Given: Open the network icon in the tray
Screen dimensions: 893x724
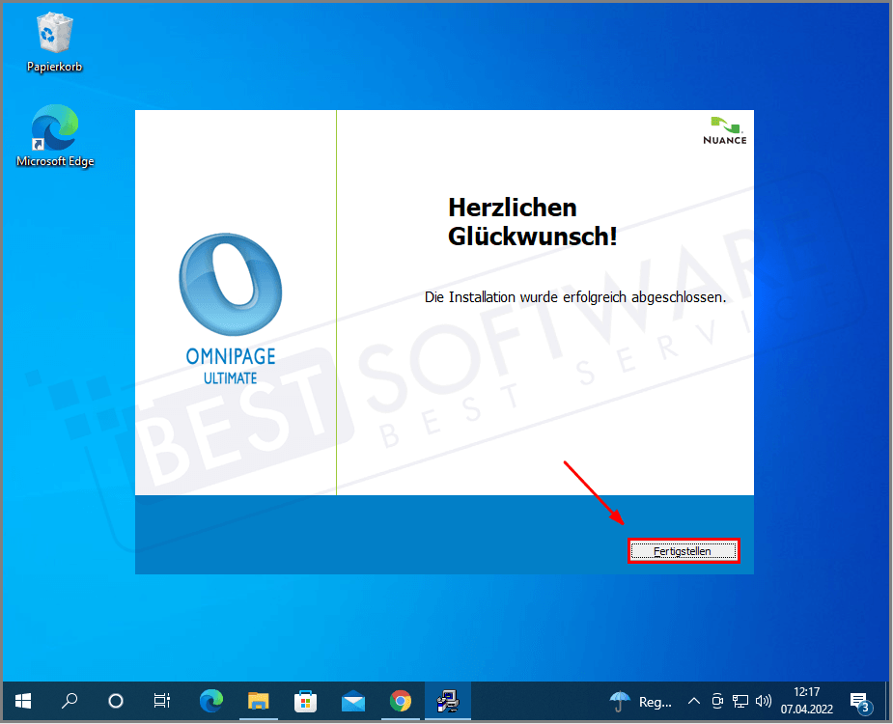Looking at the screenshot, I should pyautogui.click(x=740, y=701).
